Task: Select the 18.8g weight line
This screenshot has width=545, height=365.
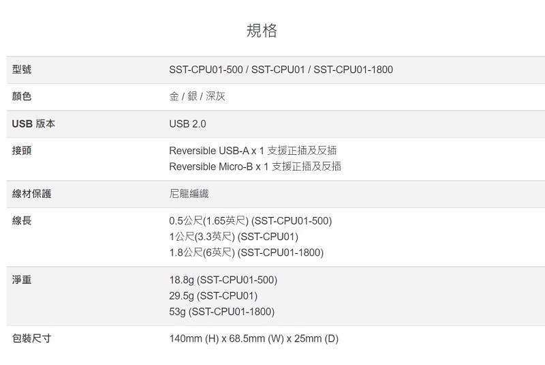Action: [x=223, y=280]
